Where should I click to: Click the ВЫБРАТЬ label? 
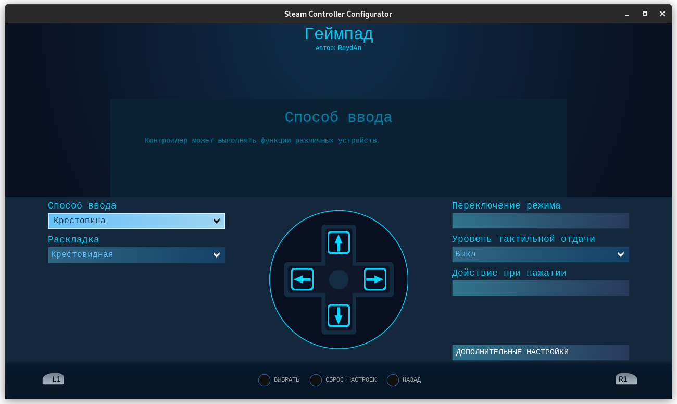(x=287, y=380)
